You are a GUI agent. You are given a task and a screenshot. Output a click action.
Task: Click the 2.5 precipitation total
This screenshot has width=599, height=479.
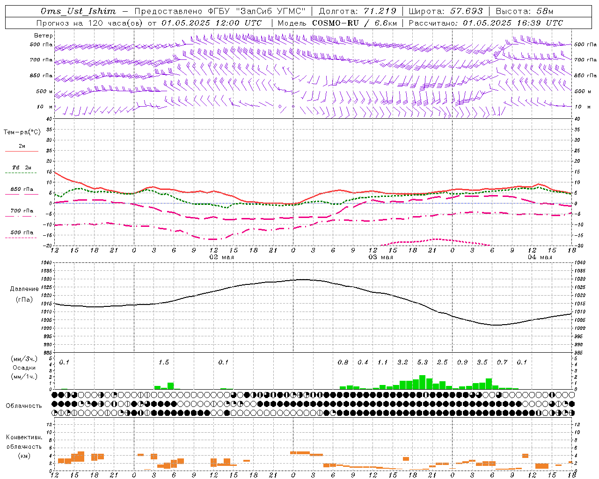(442, 363)
